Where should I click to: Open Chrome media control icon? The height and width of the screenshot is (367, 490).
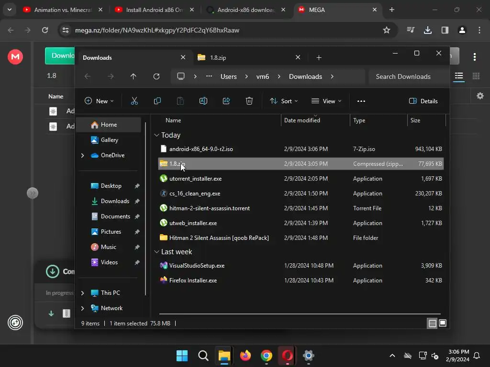click(x=410, y=30)
